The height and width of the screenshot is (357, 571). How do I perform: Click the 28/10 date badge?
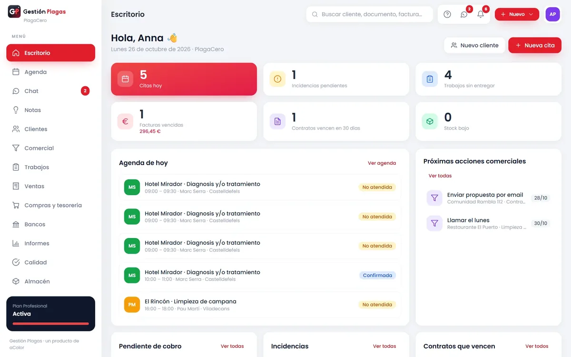point(541,198)
